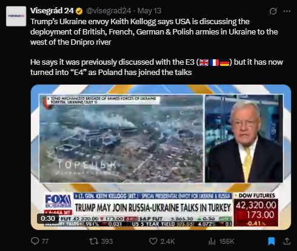Click the gold verified badge

pos(79,11)
